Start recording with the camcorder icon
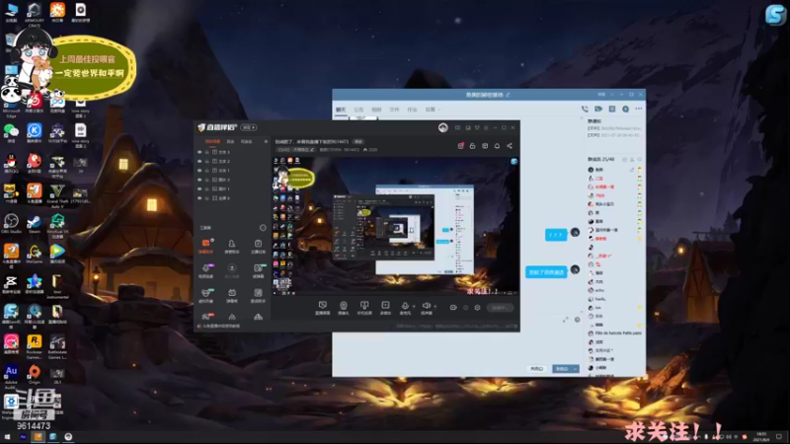Viewport: 790px width, 444px height. (453, 308)
